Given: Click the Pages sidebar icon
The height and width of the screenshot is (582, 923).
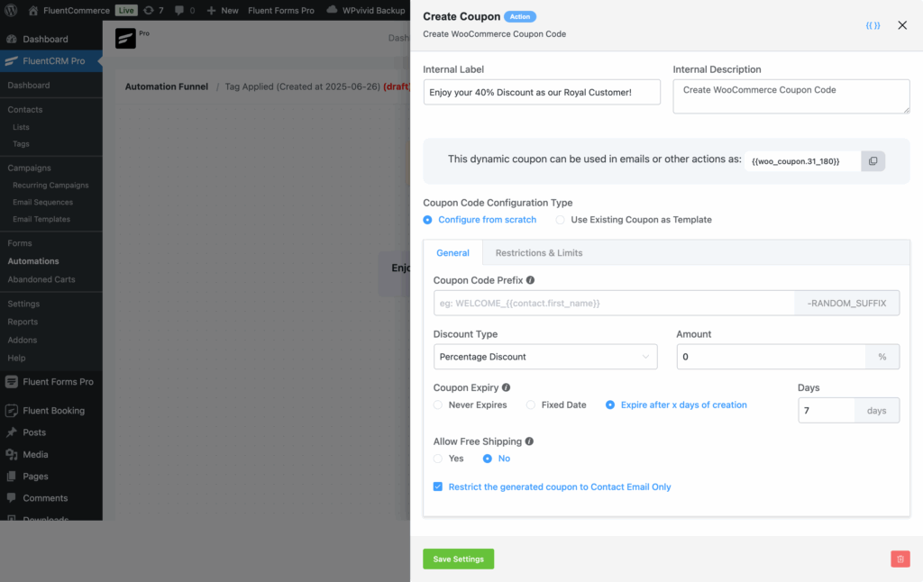Looking at the screenshot, I should [x=11, y=476].
